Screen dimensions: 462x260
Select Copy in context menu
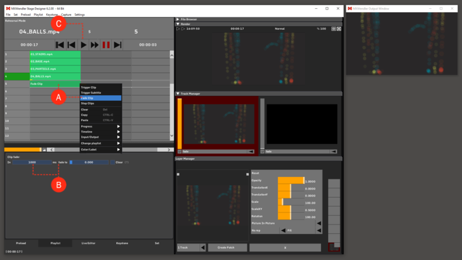(x=100, y=115)
